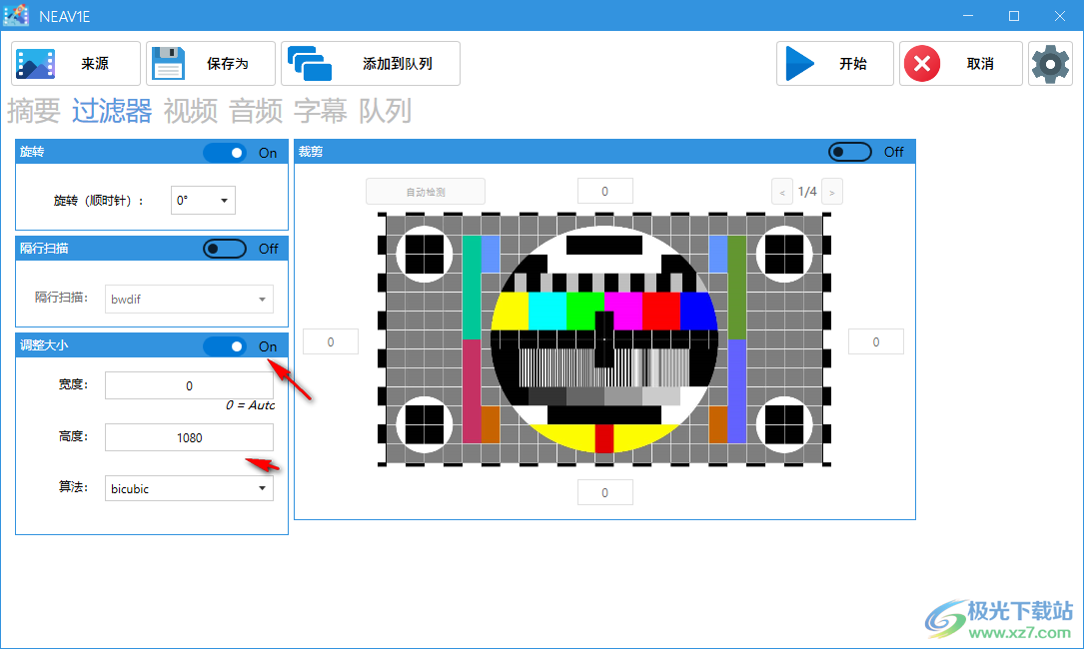
Task: Minimize the NEAV1E window
Action: (968, 16)
